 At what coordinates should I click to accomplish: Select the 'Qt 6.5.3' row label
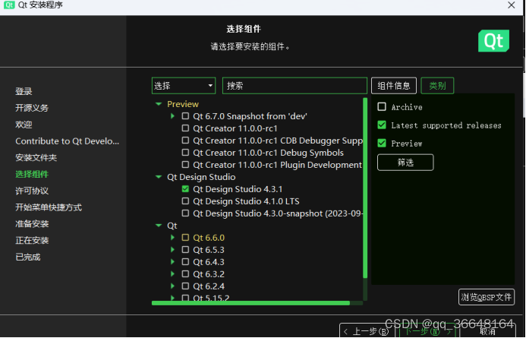[209, 250]
